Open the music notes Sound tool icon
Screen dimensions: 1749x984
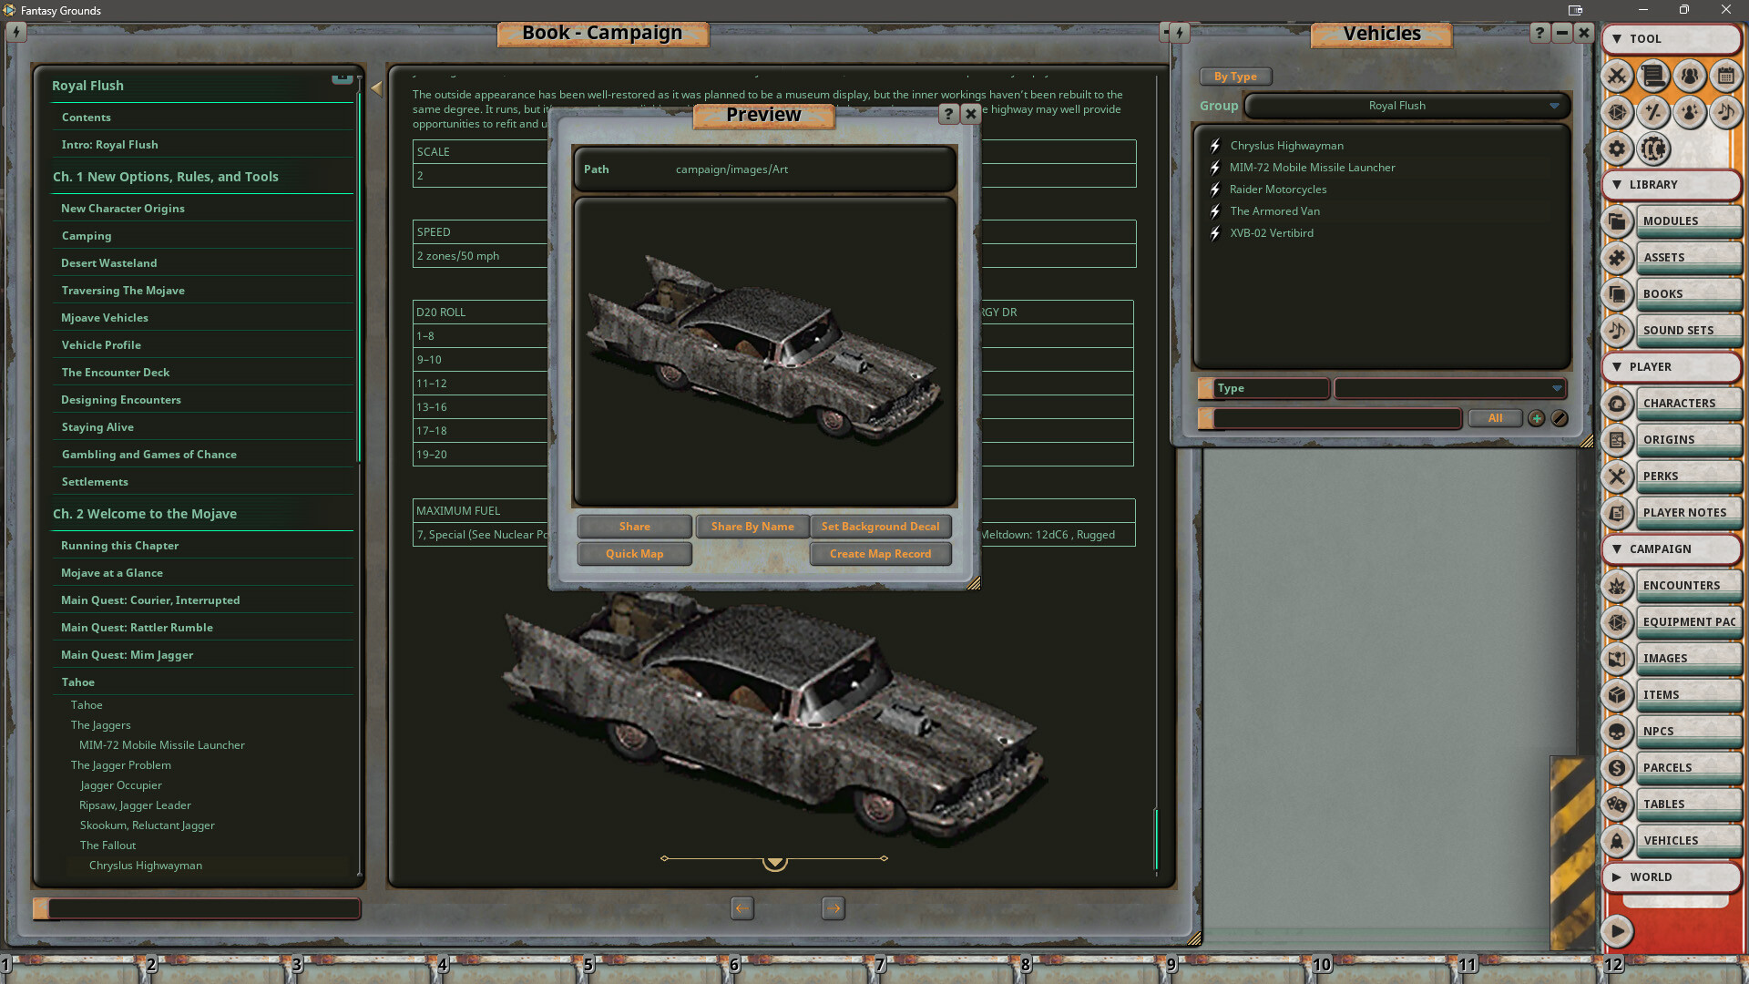(1724, 112)
